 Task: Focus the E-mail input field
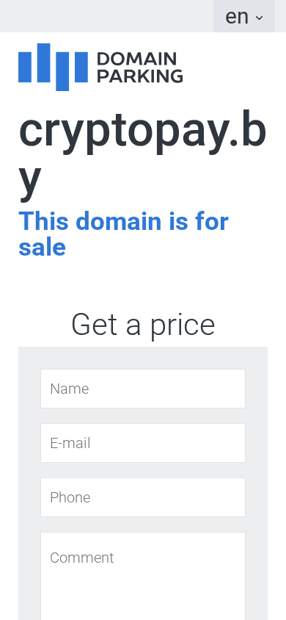click(x=143, y=443)
